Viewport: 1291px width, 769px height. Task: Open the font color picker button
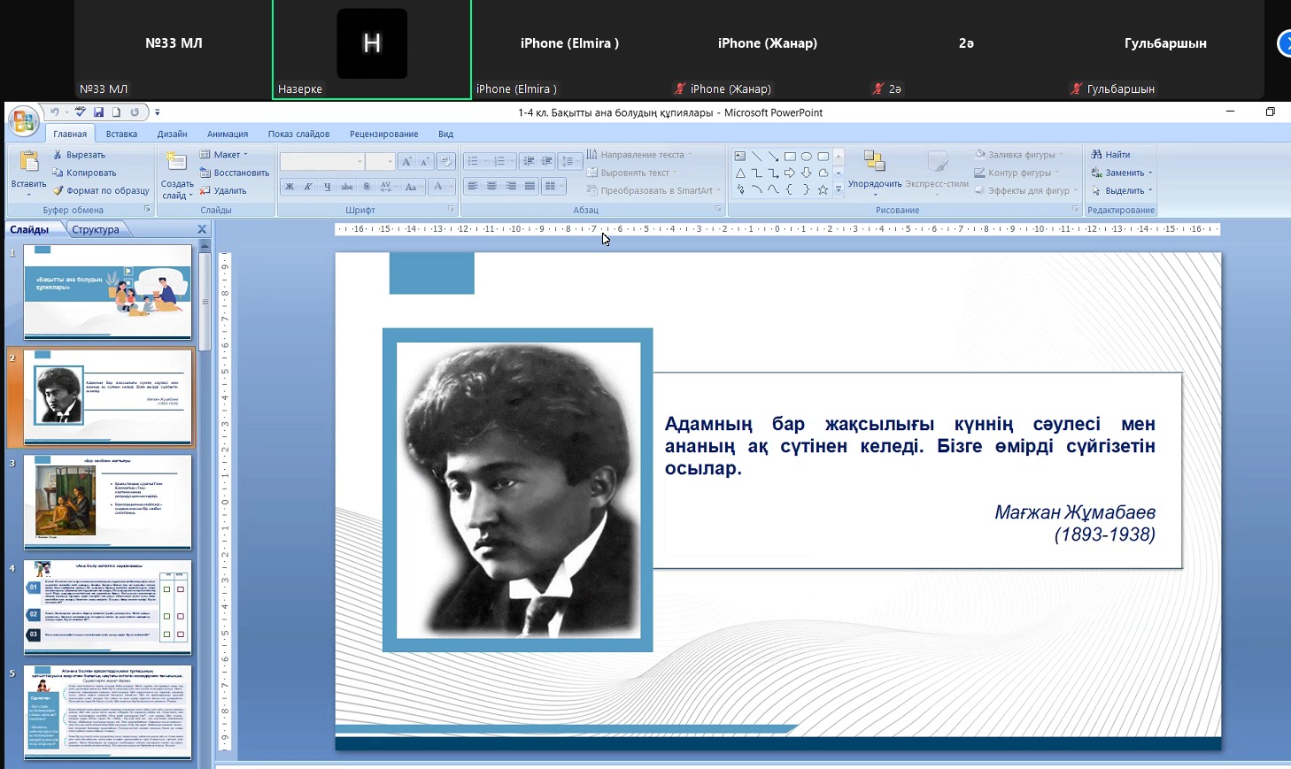pos(438,187)
